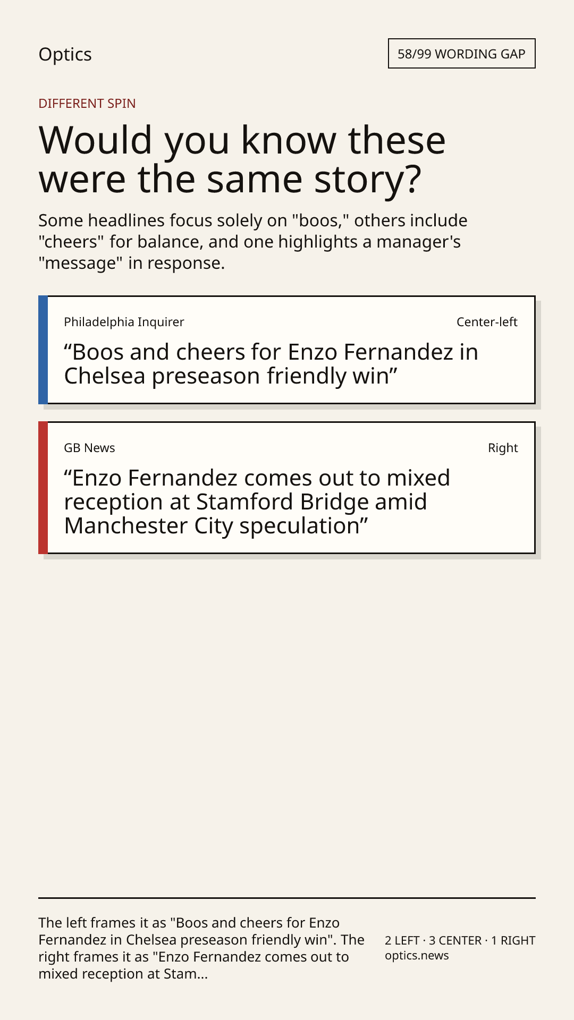Click the 'Boos and cheers for Enzo' headline

click(271, 364)
